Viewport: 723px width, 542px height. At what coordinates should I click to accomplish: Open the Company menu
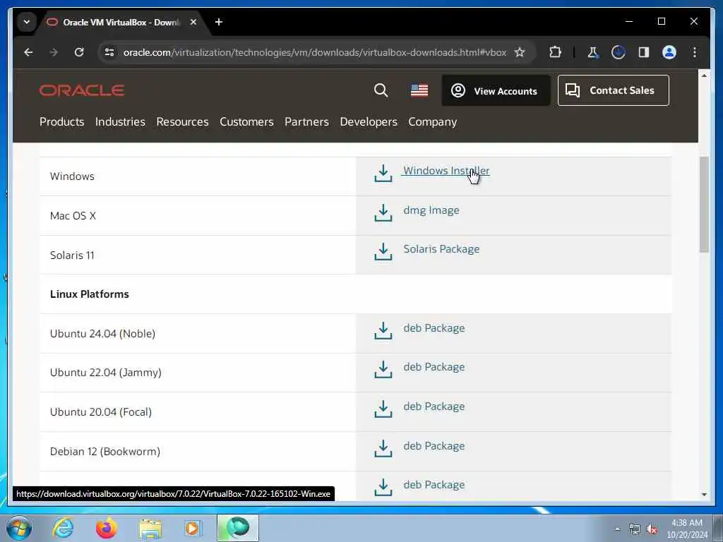coord(433,121)
